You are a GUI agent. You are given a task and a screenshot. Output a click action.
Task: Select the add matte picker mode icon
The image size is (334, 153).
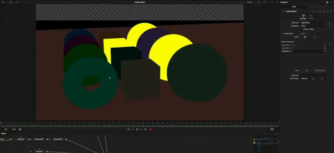(304, 37)
